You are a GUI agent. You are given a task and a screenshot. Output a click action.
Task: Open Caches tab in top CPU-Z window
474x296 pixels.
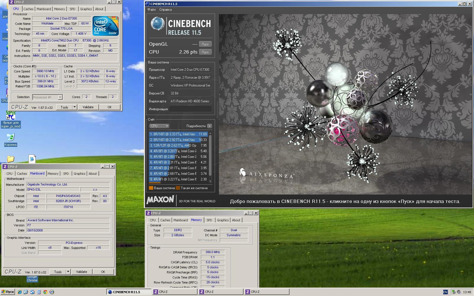[28, 9]
